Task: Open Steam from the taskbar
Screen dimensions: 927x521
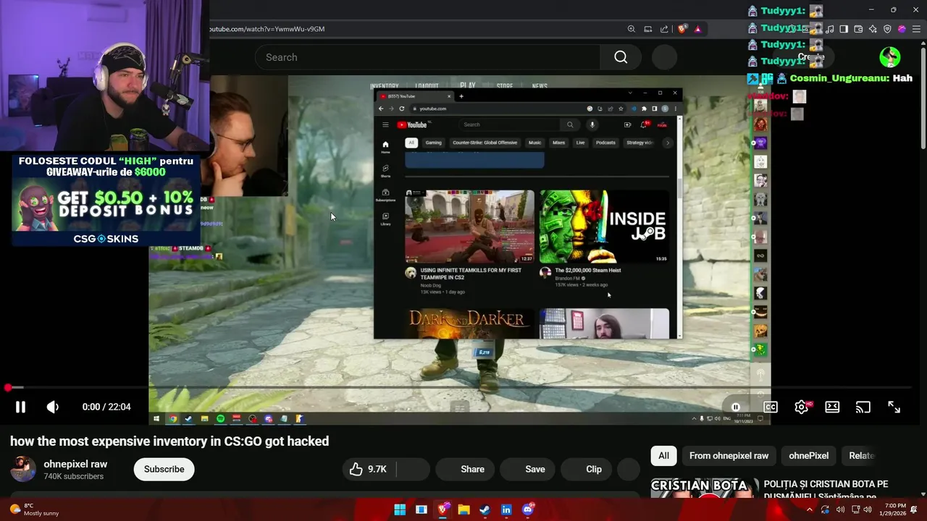Action: point(485,509)
